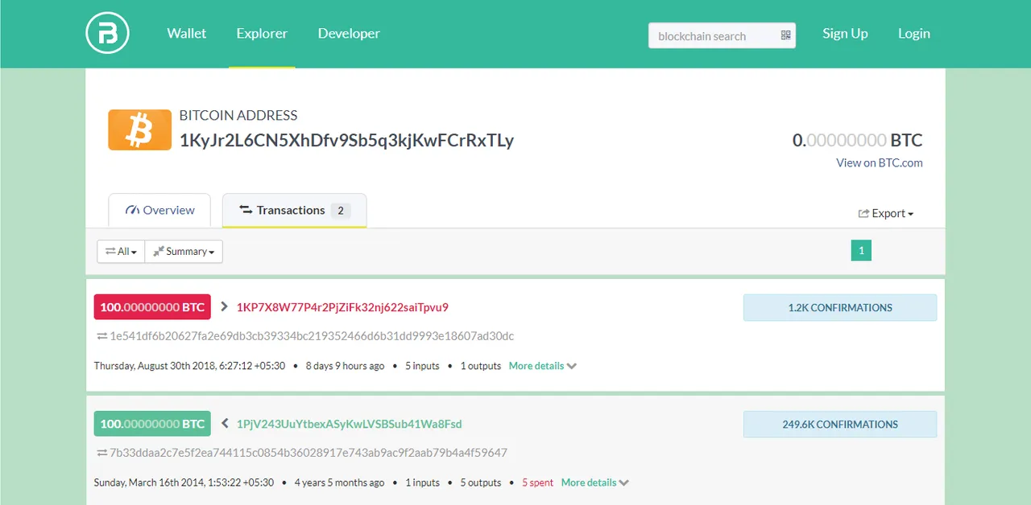The image size is (1031, 505).
Task: Click the green 100.00000000 BTC amount badge
Action: pos(152,424)
